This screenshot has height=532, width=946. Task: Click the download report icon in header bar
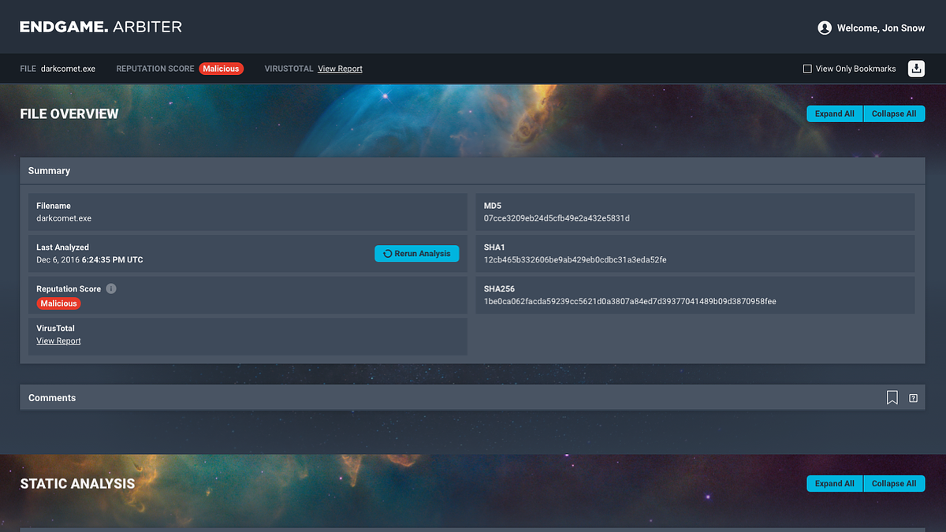tap(916, 69)
